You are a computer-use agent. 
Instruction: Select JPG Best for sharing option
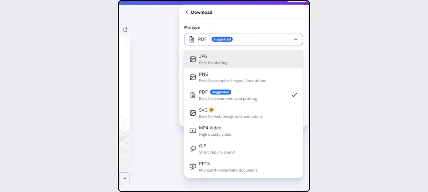click(244, 59)
